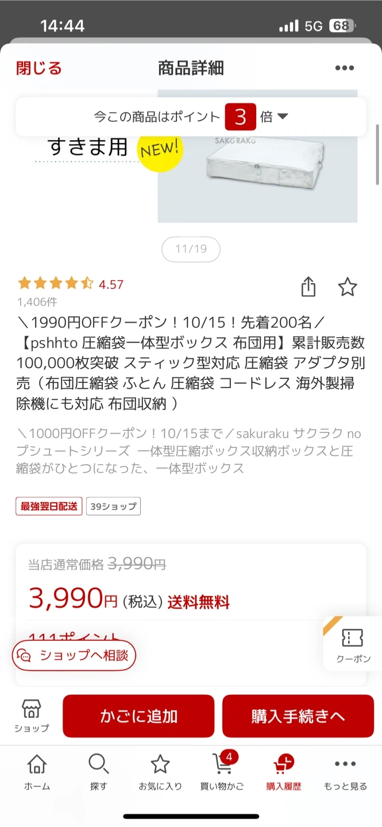382x827 pixels.
Task: Add item to cart with かごに追加
Action: pyautogui.click(x=138, y=716)
